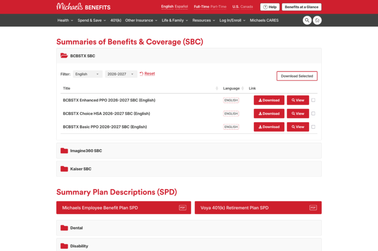The width and height of the screenshot is (378, 251).
Task: Collapse the BCBSTX SBC section
Action: coord(189,56)
